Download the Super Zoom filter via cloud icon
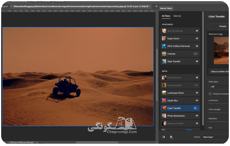The height and width of the screenshot is (146, 230). pos(197,39)
